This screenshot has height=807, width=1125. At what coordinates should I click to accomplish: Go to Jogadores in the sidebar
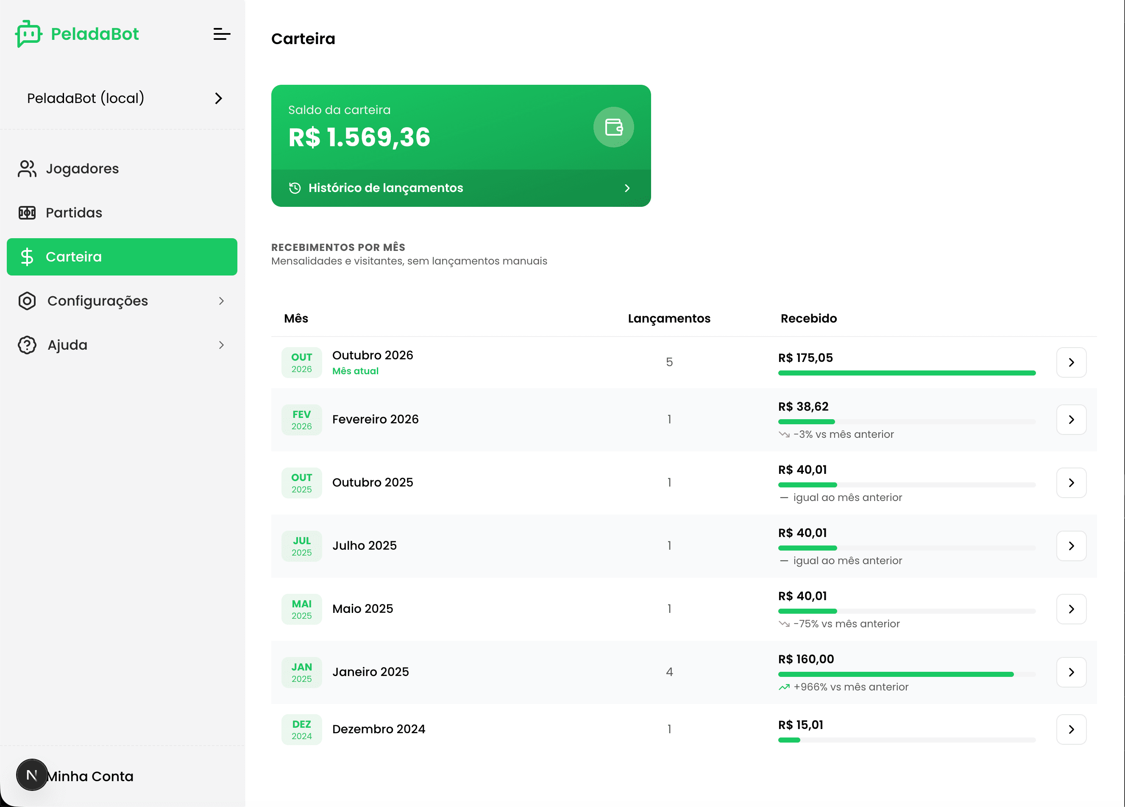pos(122,169)
